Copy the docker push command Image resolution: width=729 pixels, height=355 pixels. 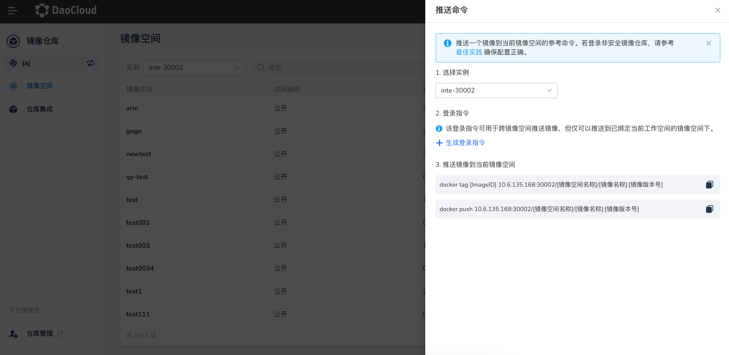click(709, 209)
